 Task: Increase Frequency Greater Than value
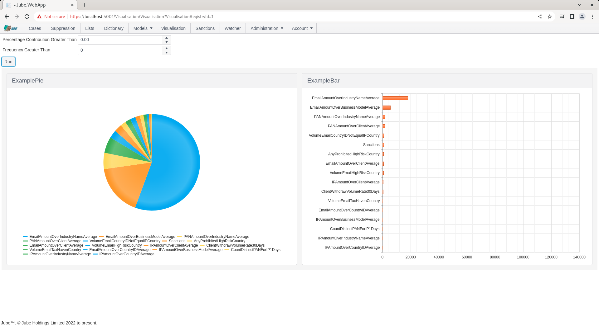pos(167,48)
